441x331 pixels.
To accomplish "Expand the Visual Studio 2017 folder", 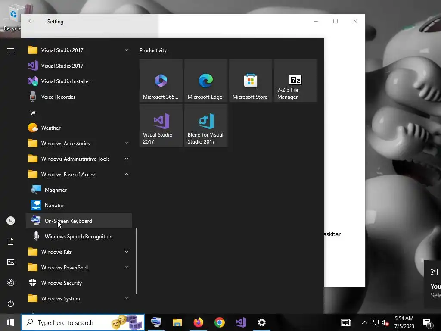I will click(x=127, y=50).
